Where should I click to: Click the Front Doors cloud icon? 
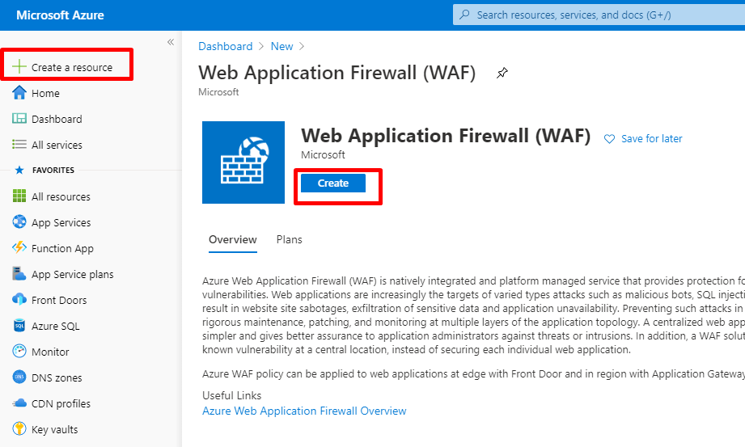click(19, 299)
